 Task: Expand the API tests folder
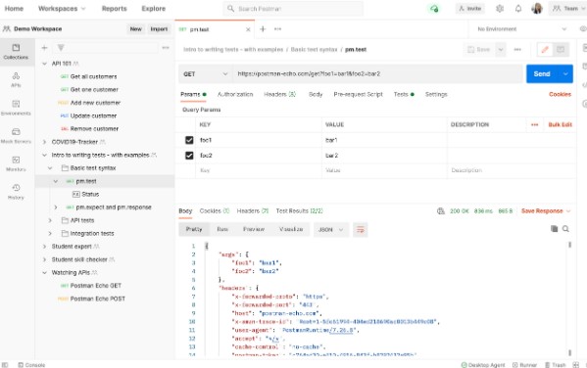(50, 220)
